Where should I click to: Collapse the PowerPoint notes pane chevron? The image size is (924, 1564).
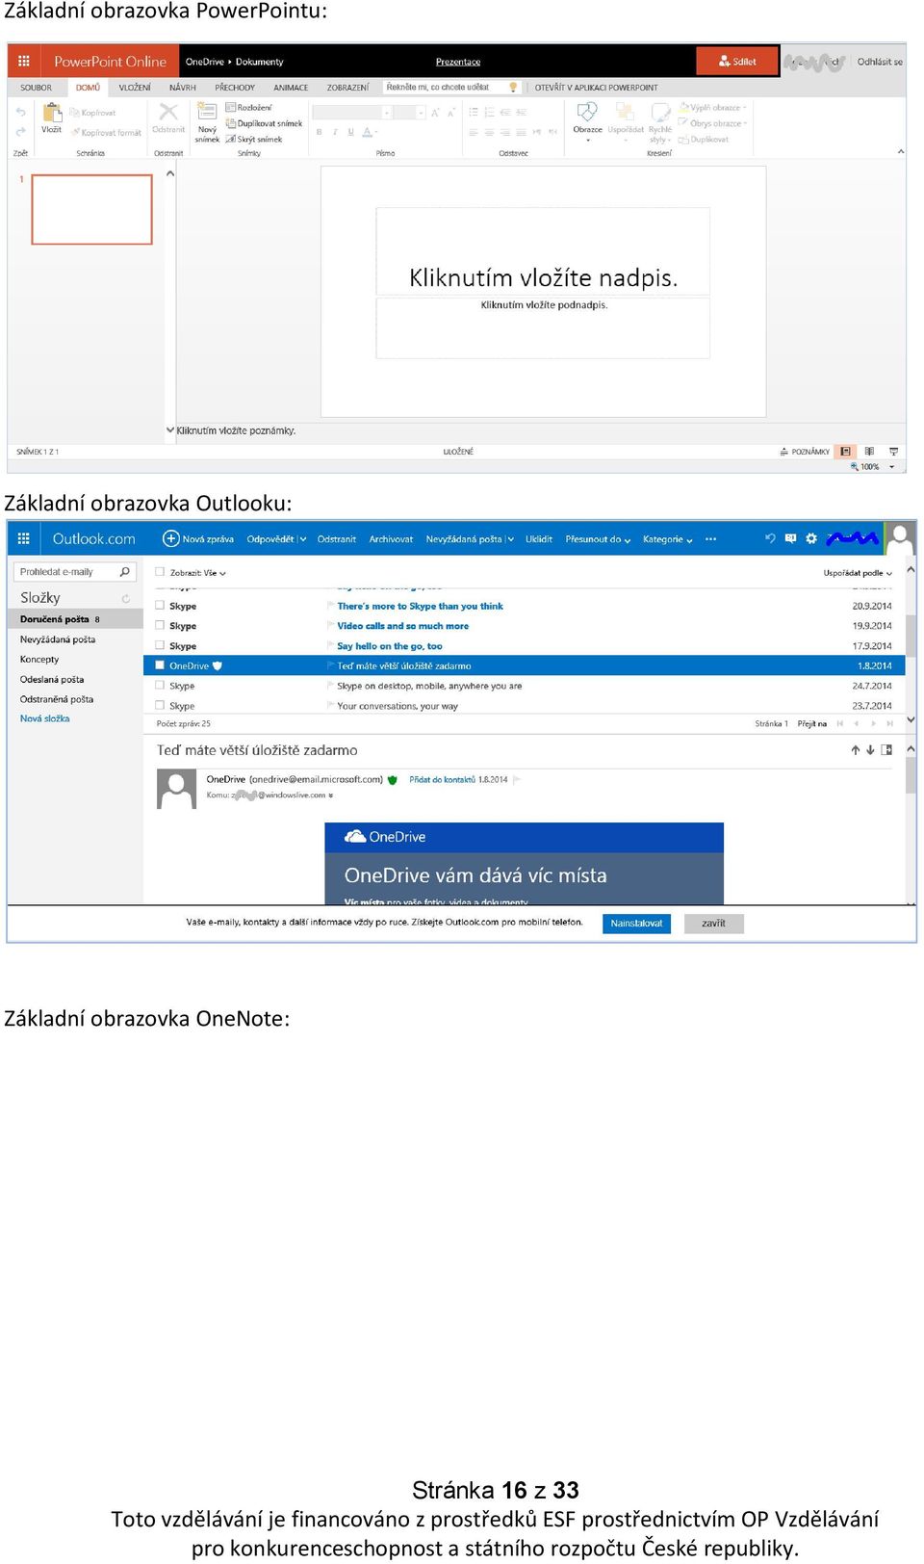click(x=169, y=430)
